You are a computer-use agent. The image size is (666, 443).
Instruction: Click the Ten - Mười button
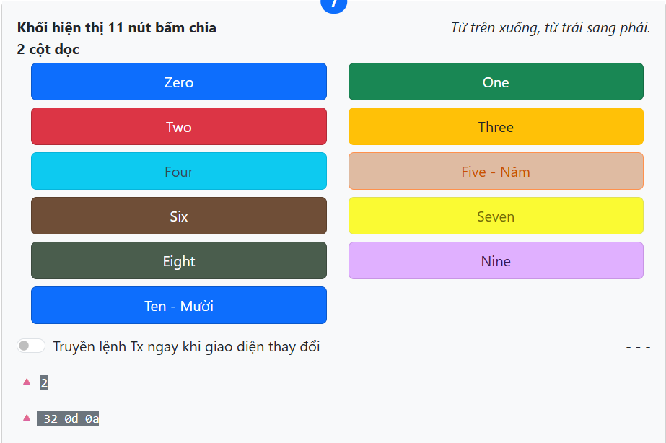coord(178,305)
